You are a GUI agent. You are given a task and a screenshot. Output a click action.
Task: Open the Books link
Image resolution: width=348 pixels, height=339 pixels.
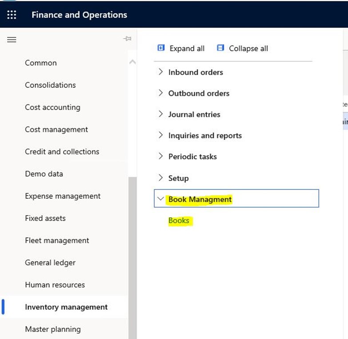coord(179,221)
